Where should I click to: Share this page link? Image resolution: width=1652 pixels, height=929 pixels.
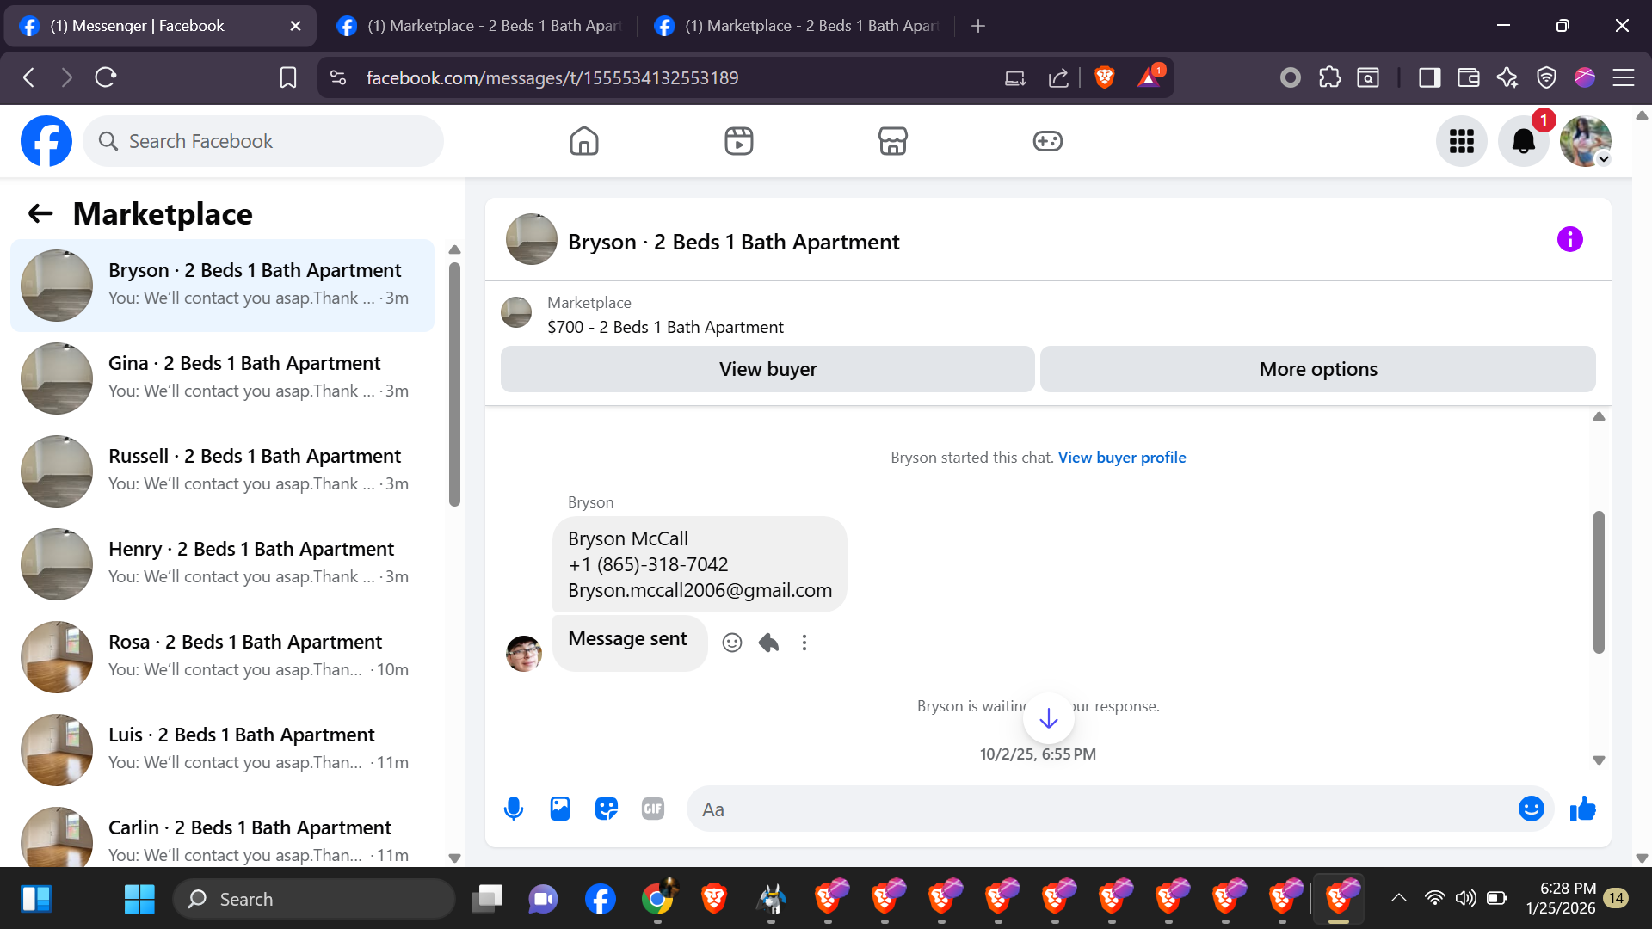[x=1058, y=77]
